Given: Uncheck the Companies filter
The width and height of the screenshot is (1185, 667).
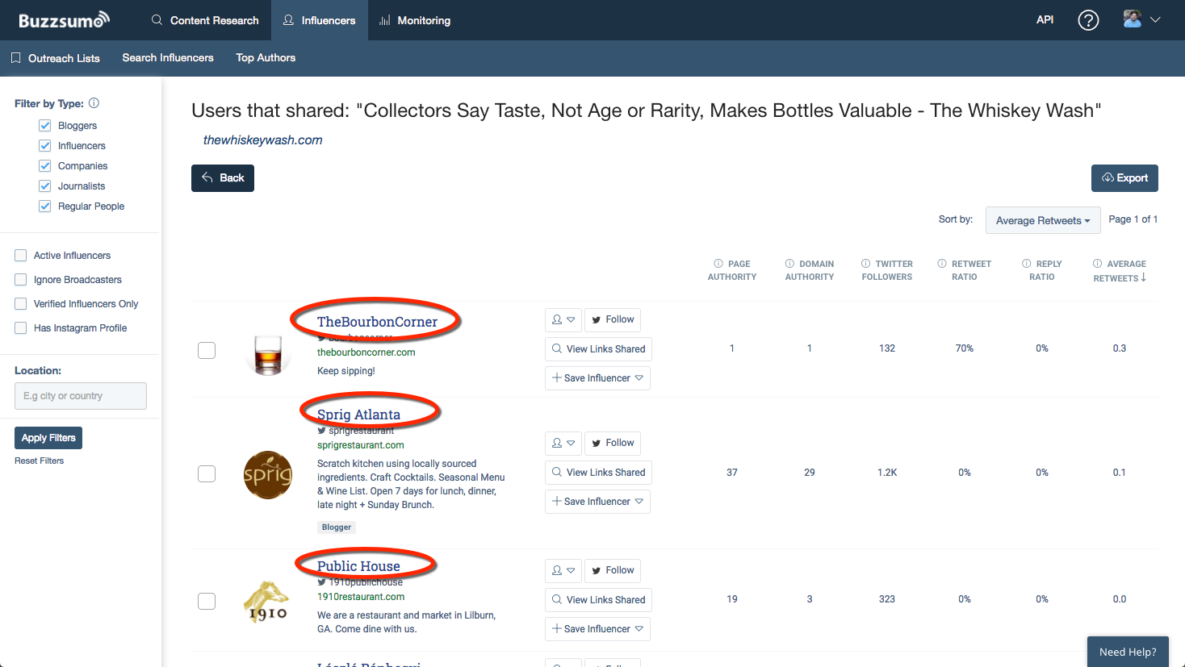Looking at the screenshot, I should click(x=45, y=166).
